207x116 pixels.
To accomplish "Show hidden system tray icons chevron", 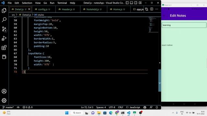I will point(173,113).
